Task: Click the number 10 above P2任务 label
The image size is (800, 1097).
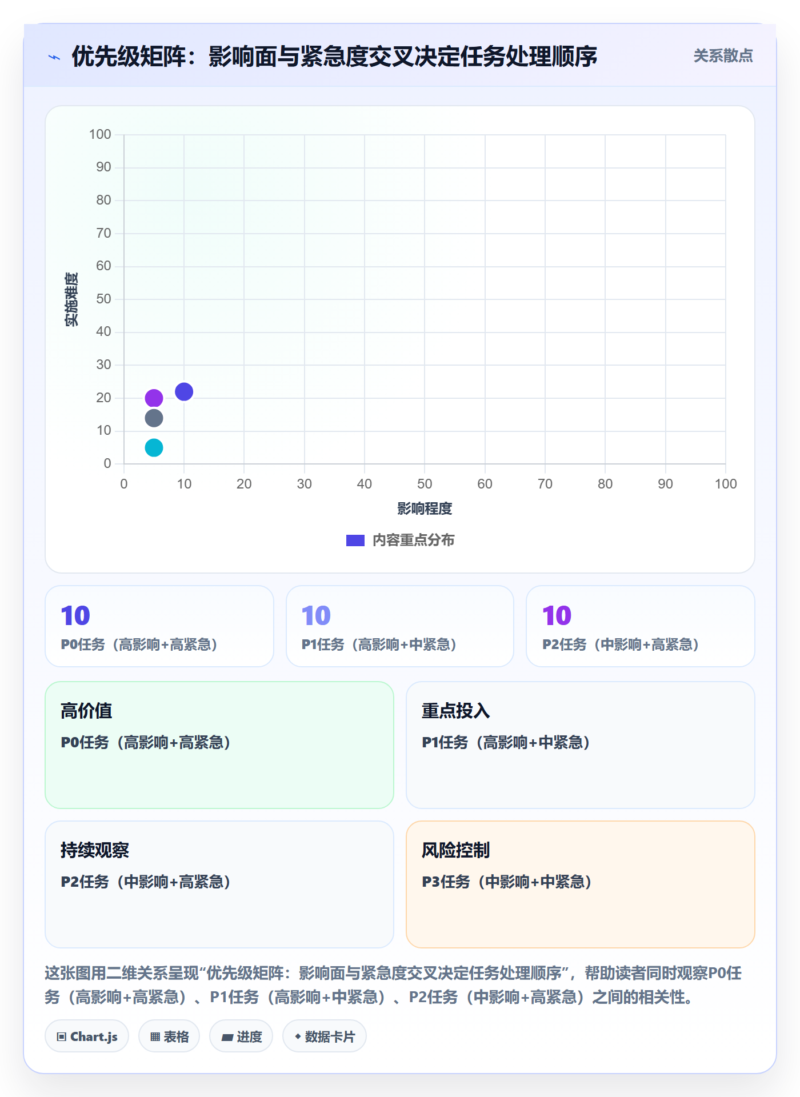Action: tap(557, 615)
